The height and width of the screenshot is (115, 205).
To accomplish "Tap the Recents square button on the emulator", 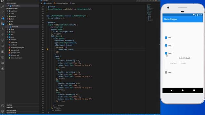I will tap(194, 90).
